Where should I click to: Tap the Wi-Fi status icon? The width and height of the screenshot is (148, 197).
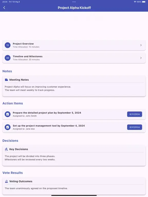(x=135, y=2)
